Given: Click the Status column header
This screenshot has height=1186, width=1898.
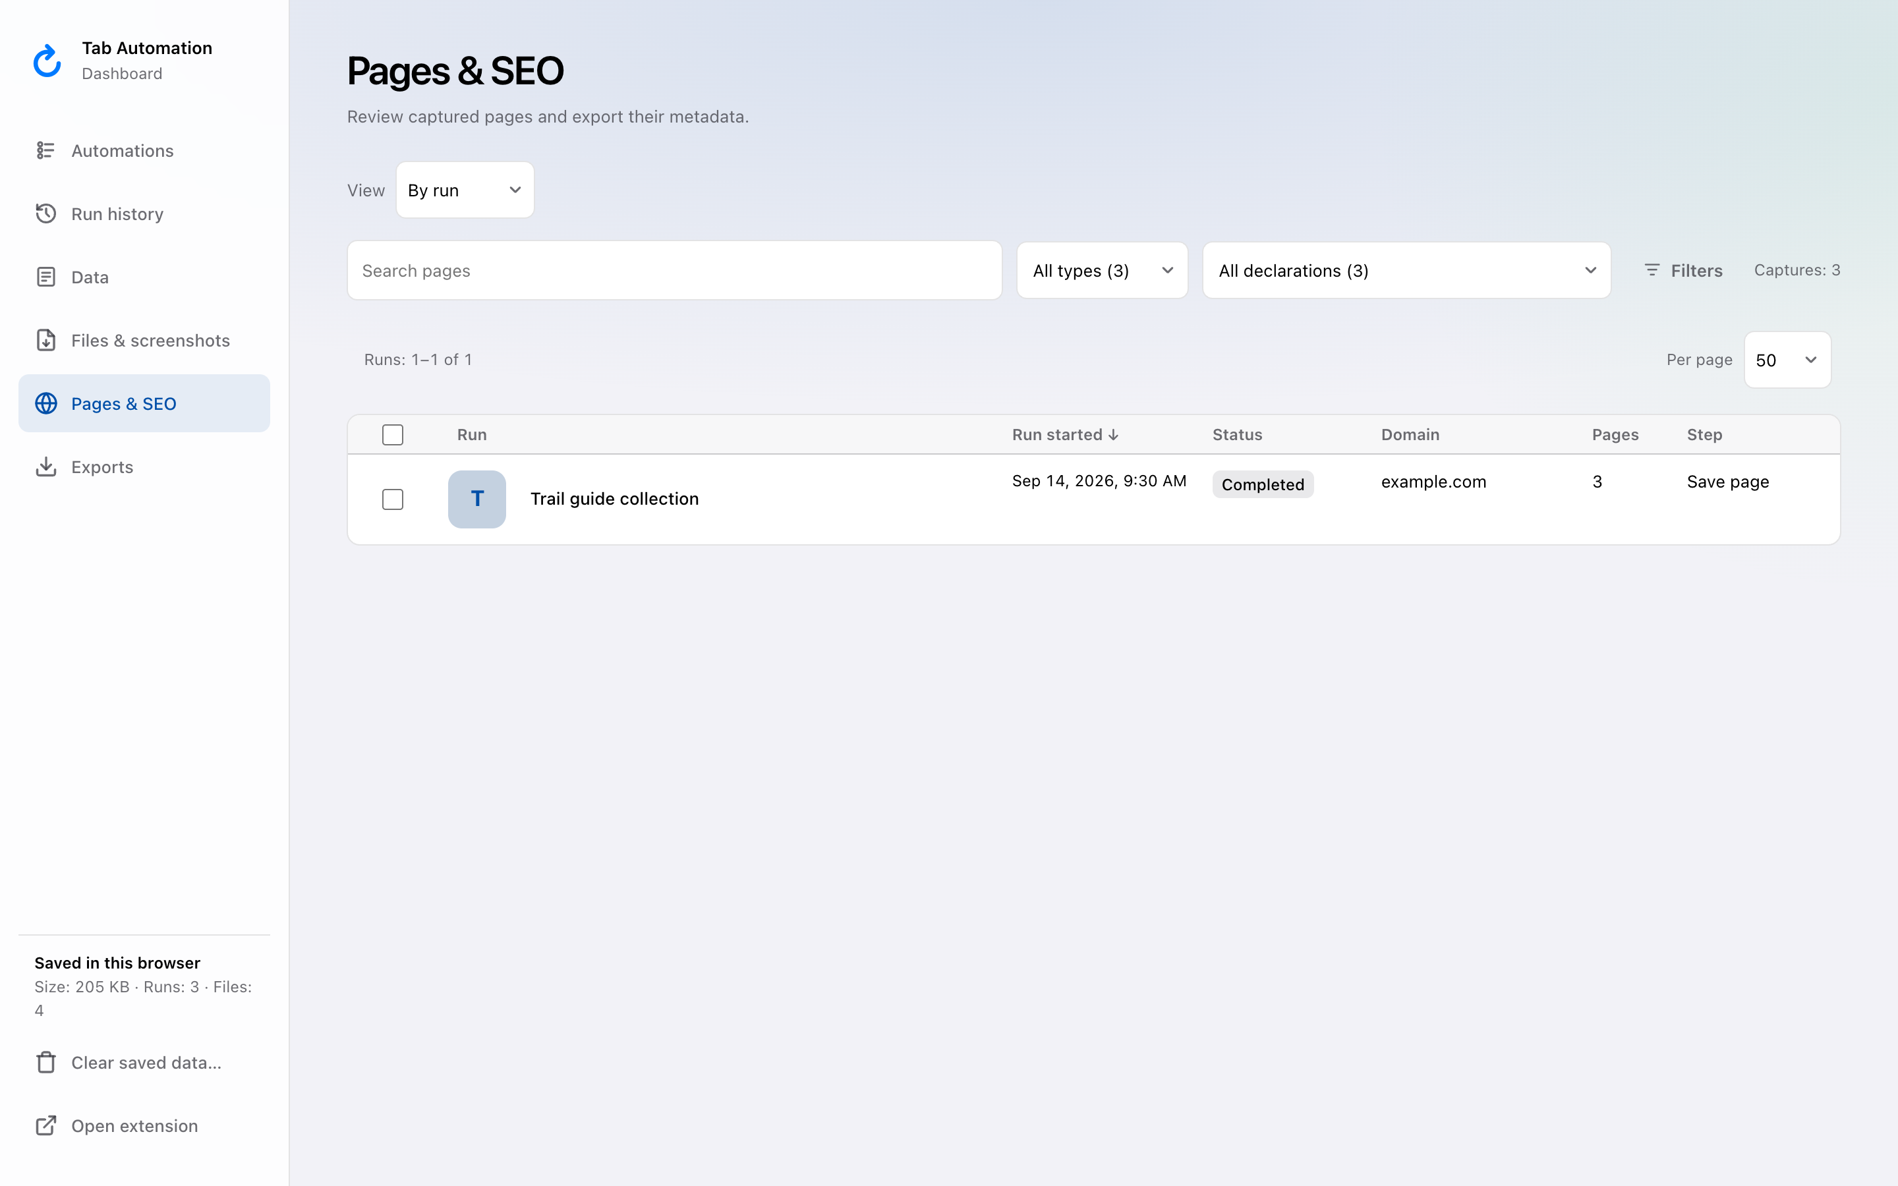Looking at the screenshot, I should (x=1237, y=435).
